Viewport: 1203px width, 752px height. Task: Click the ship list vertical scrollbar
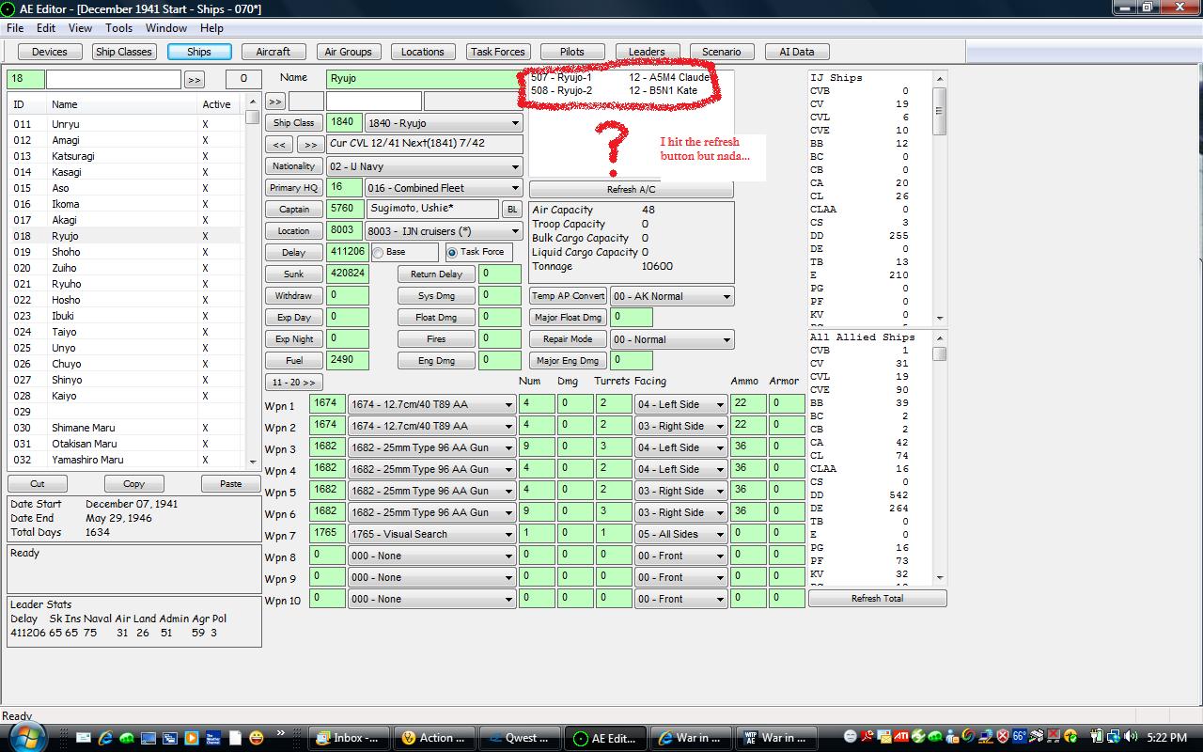tap(252, 280)
